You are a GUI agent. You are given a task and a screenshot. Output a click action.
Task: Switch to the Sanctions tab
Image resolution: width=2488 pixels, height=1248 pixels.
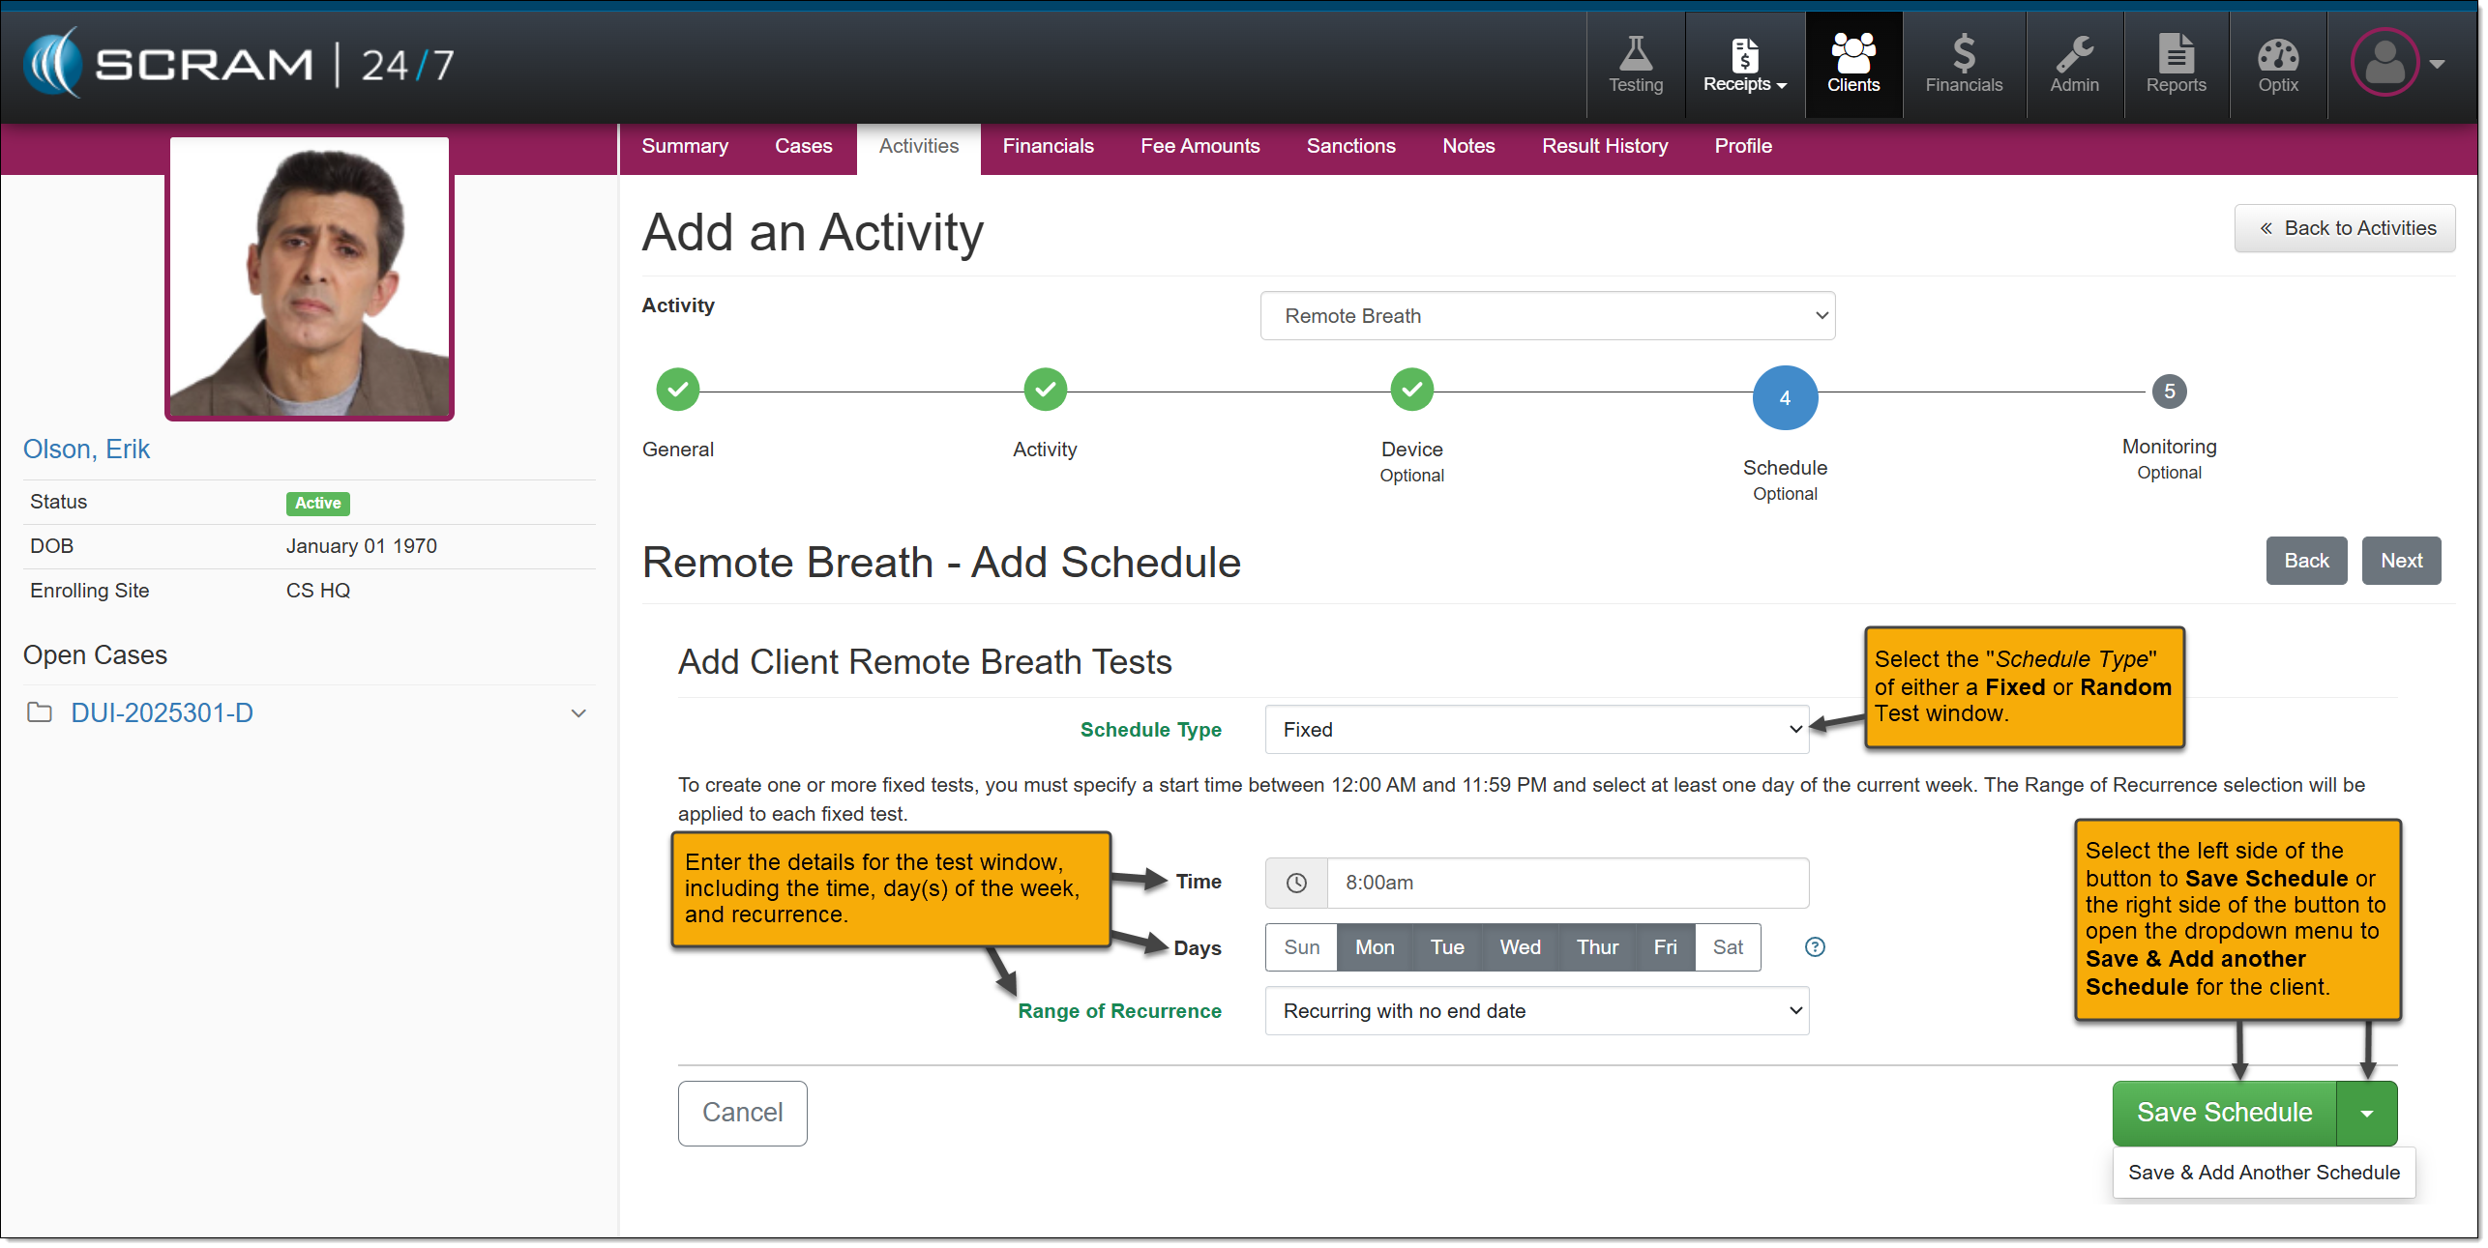(x=1350, y=146)
